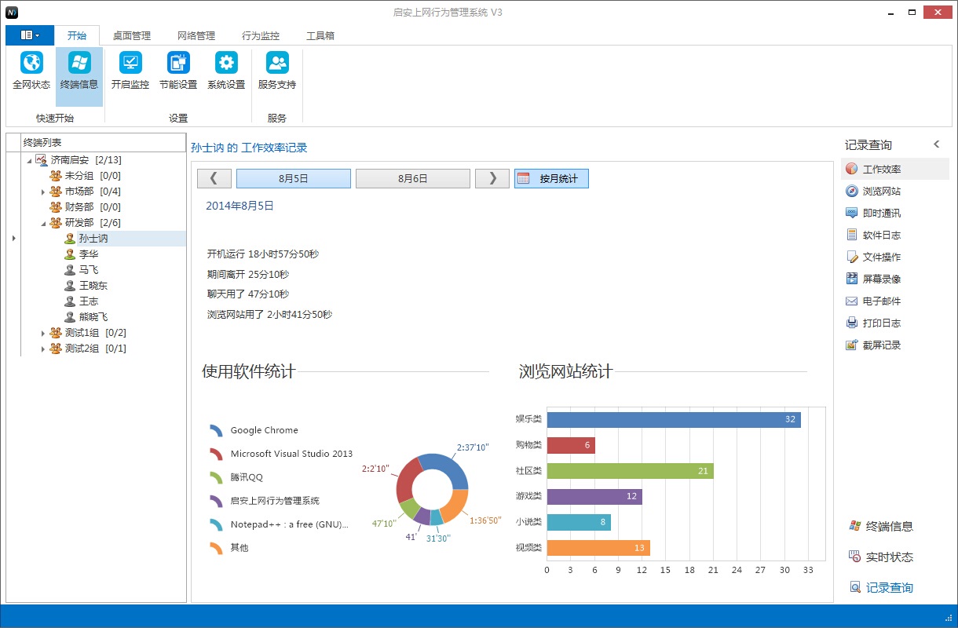The image size is (958, 628).
Task: Click Google Chrome blue legend swatch
Action: click(x=216, y=430)
